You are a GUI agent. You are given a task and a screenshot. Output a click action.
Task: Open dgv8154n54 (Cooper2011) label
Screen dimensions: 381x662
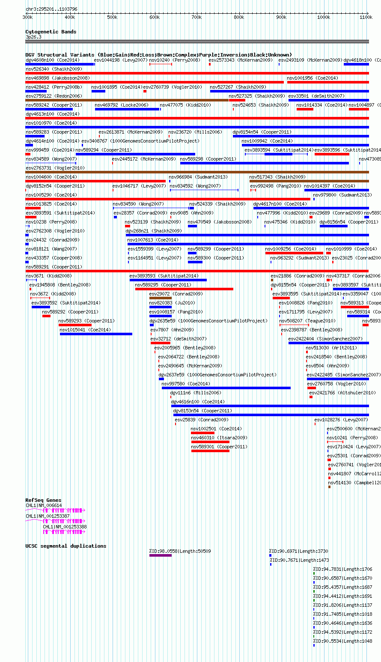(x=262, y=132)
